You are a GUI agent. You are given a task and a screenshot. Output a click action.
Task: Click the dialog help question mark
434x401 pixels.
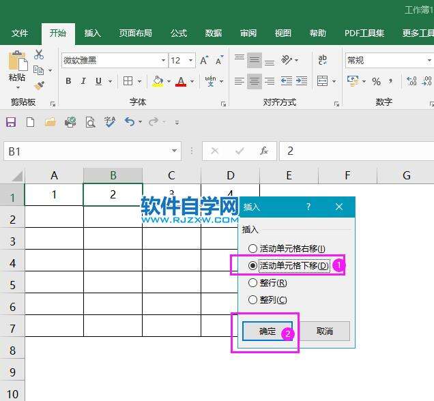coord(308,207)
